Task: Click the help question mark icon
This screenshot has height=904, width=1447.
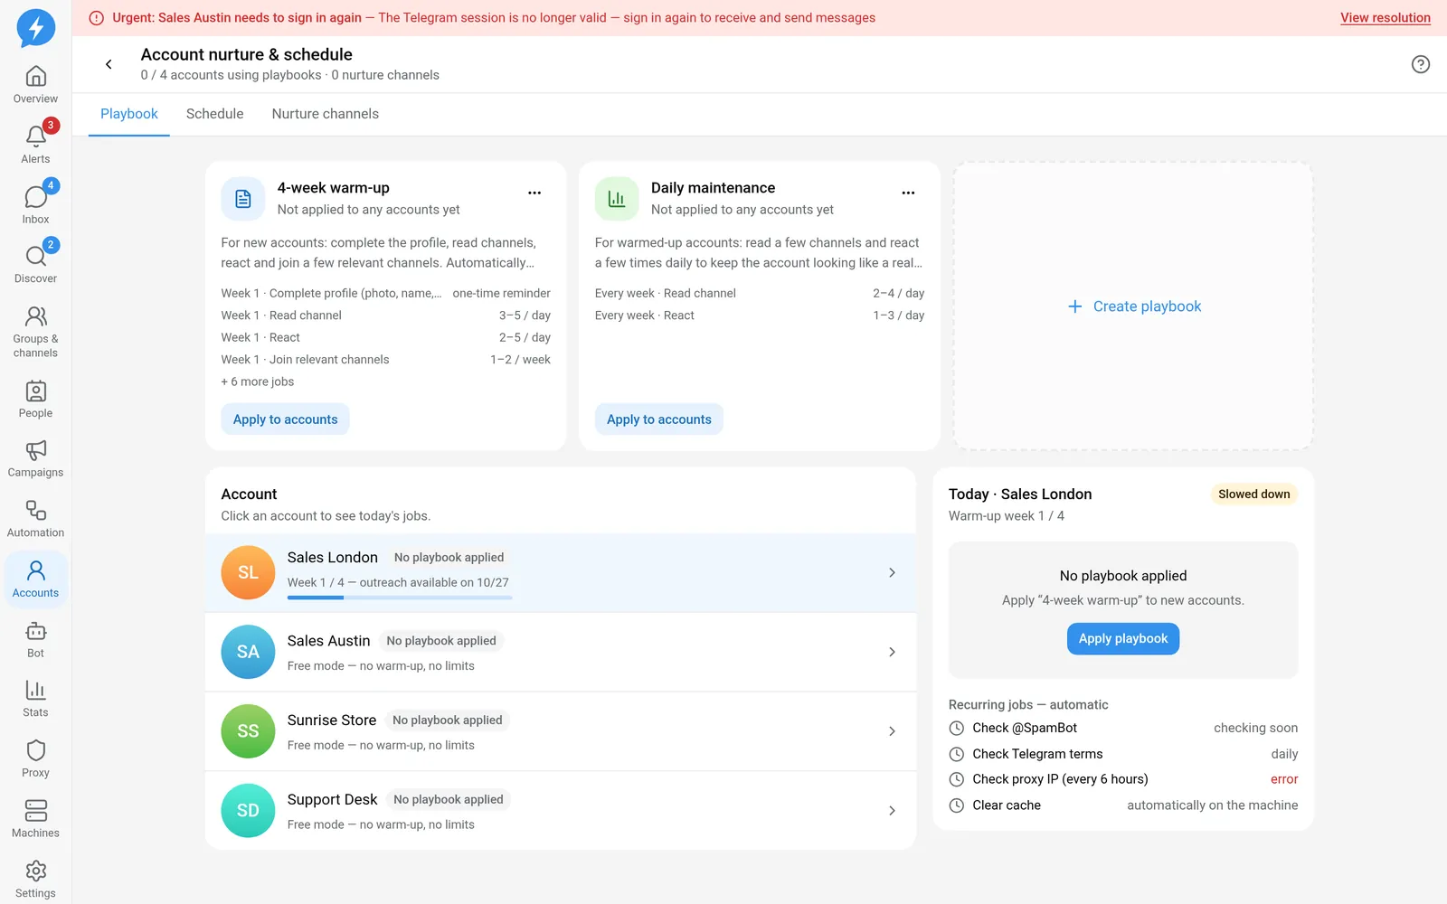Action: (1421, 64)
